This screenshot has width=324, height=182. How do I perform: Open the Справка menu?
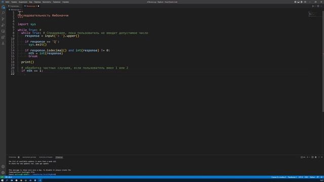(65, 2)
